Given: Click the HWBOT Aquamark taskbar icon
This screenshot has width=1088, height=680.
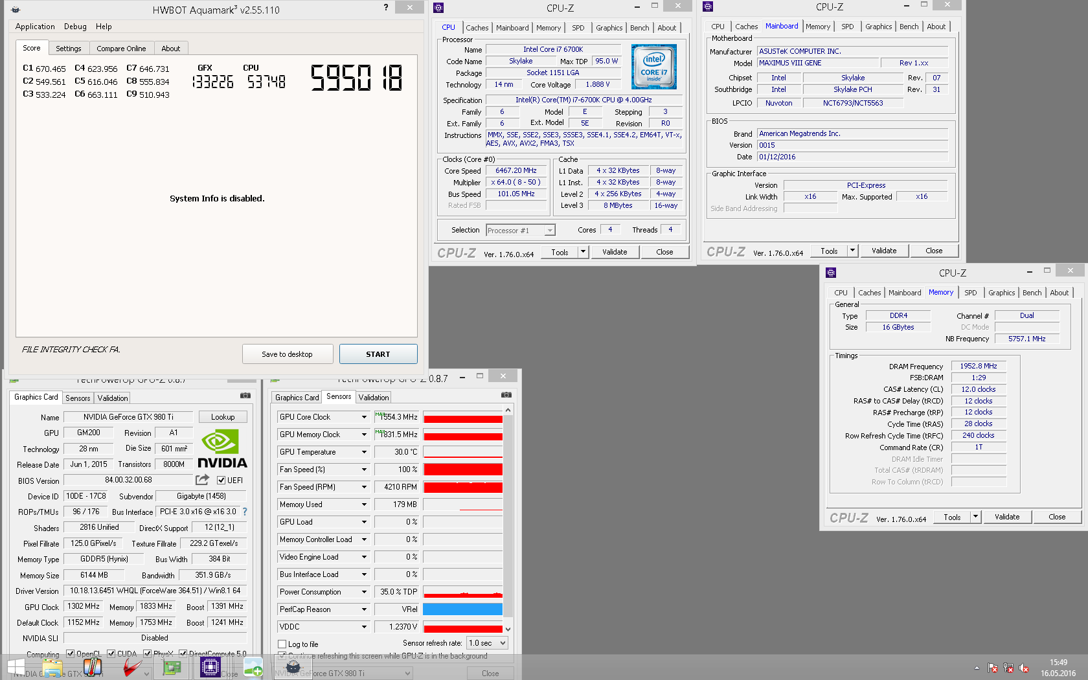Looking at the screenshot, I should point(293,667).
